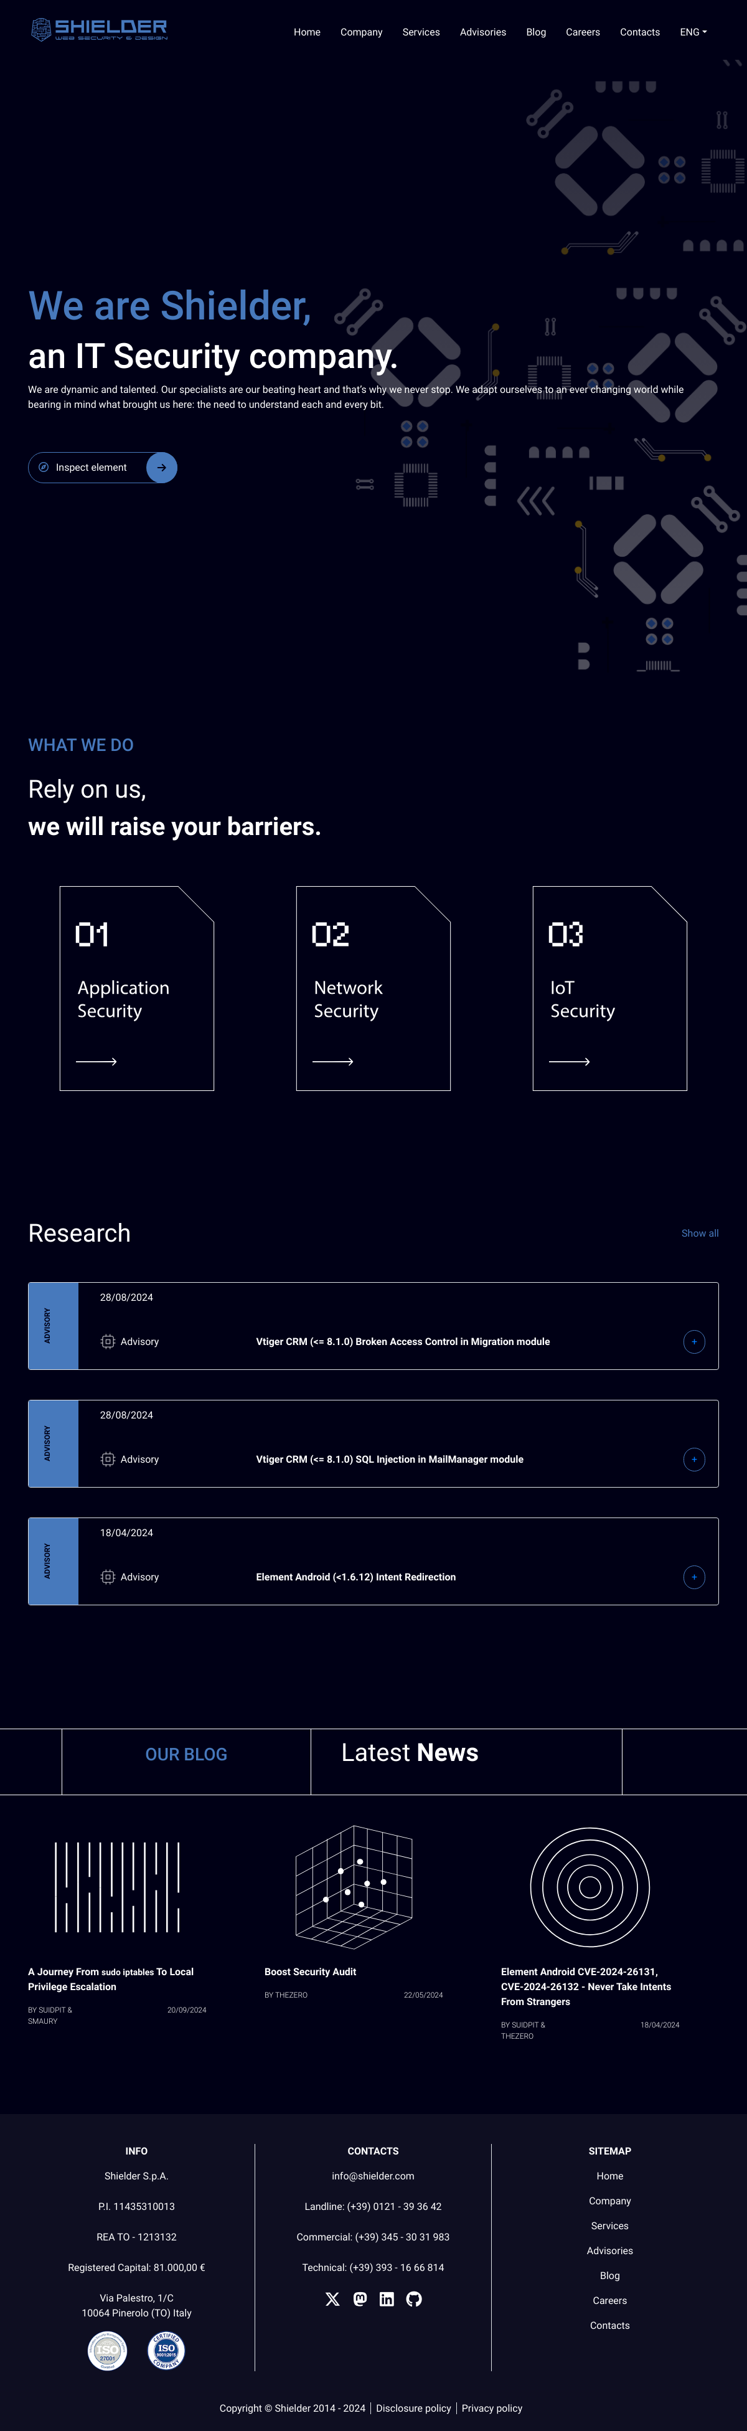Open the Boost Security Audit blog thumbnail
The image size is (747, 2431).
coord(354,1887)
